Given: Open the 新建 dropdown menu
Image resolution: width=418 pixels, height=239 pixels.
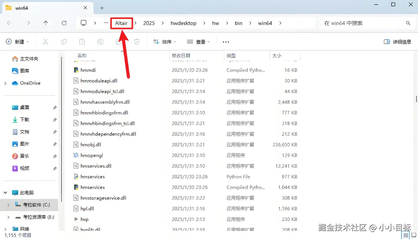Looking at the screenshot, I should tap(18, 42).
